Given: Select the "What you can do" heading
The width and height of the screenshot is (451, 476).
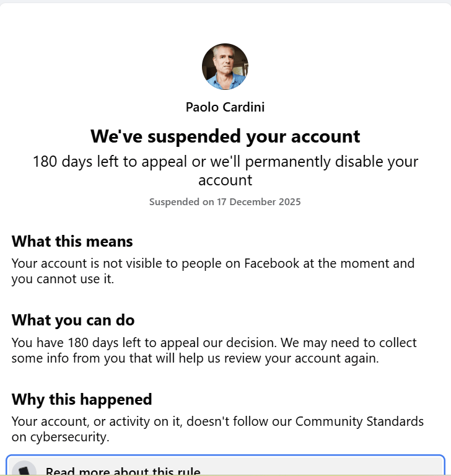Looking at the screenshot, I should coord(72,320).
